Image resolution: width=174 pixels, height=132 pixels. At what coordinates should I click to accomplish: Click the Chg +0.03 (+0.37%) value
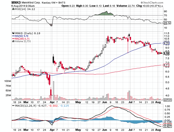(x=148, y=6)
